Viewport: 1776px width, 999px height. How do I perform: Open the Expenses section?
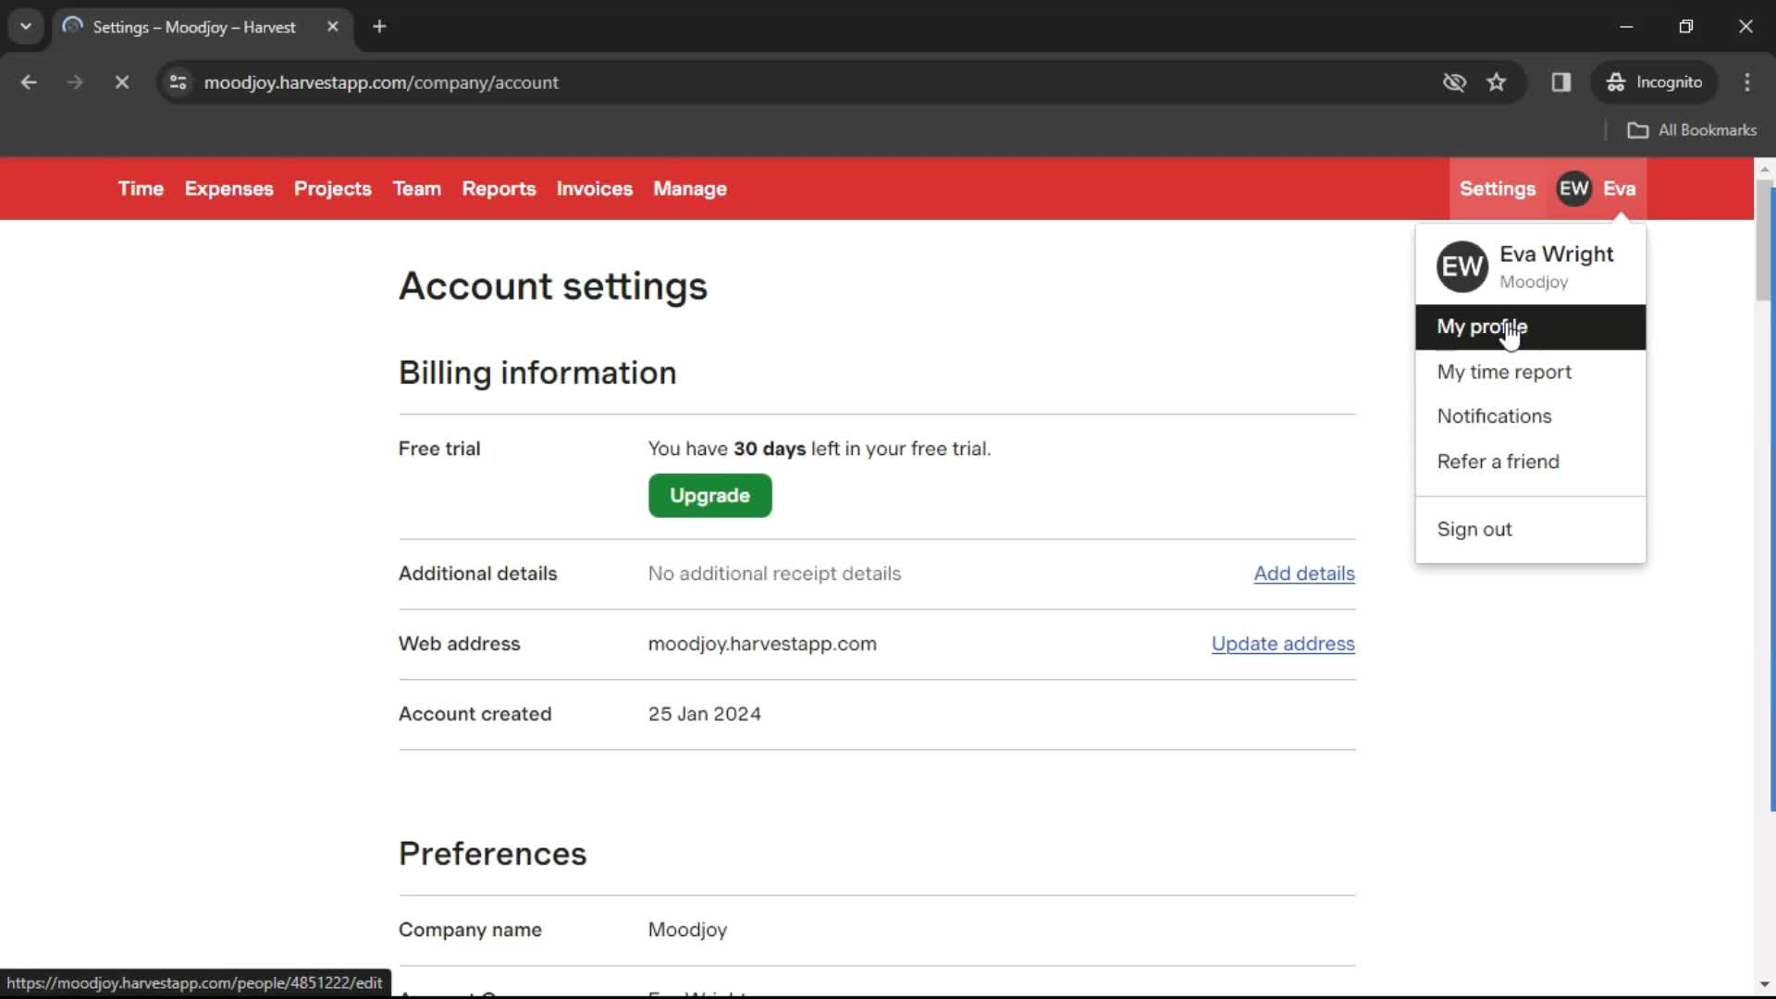coord(228,188)
